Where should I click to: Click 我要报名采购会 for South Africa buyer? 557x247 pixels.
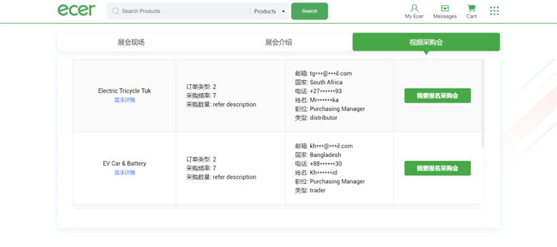pyautogui.click(x=438, y=96)
